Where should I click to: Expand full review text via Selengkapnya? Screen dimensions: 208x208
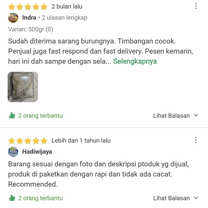click(x=135, y=62)
